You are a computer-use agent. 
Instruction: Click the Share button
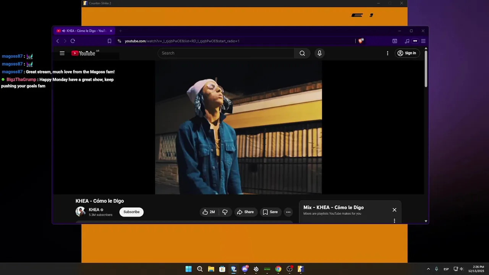[245, 212]
